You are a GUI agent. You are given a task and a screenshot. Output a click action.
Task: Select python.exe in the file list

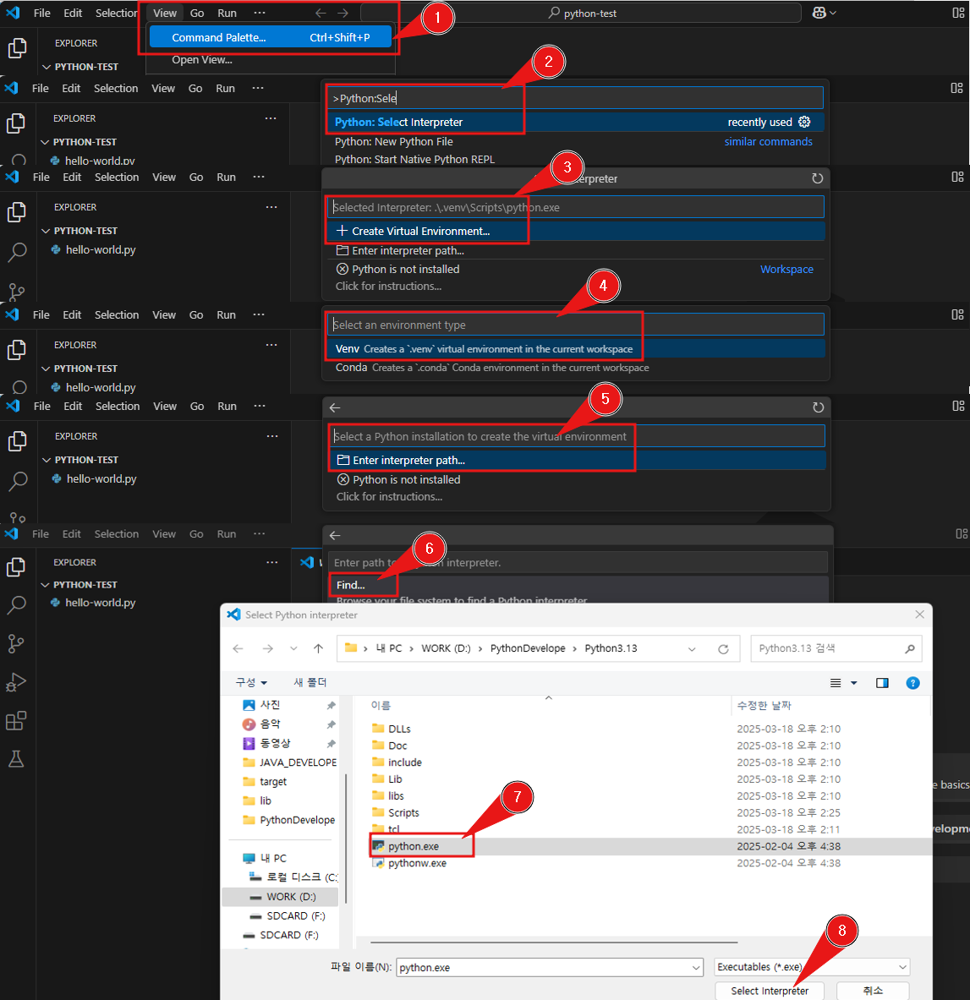pos(414,846)
